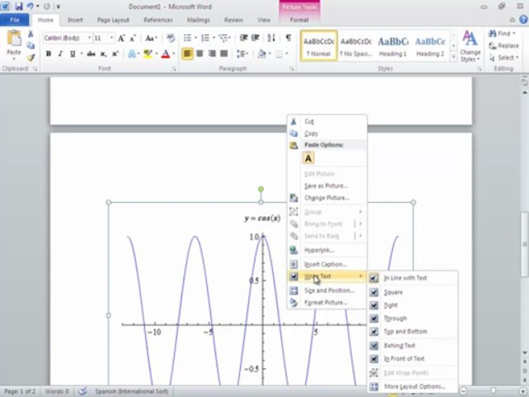
Task: Switch to Picture Tools Format tab
Action: pyautogui.click(x=299, y=20)
